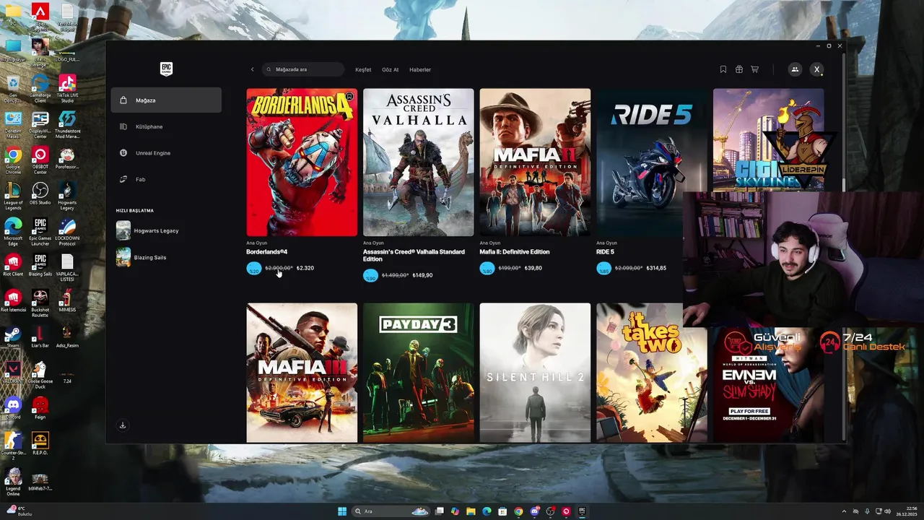Click the VALORANT desktop icon

(13, 372)
